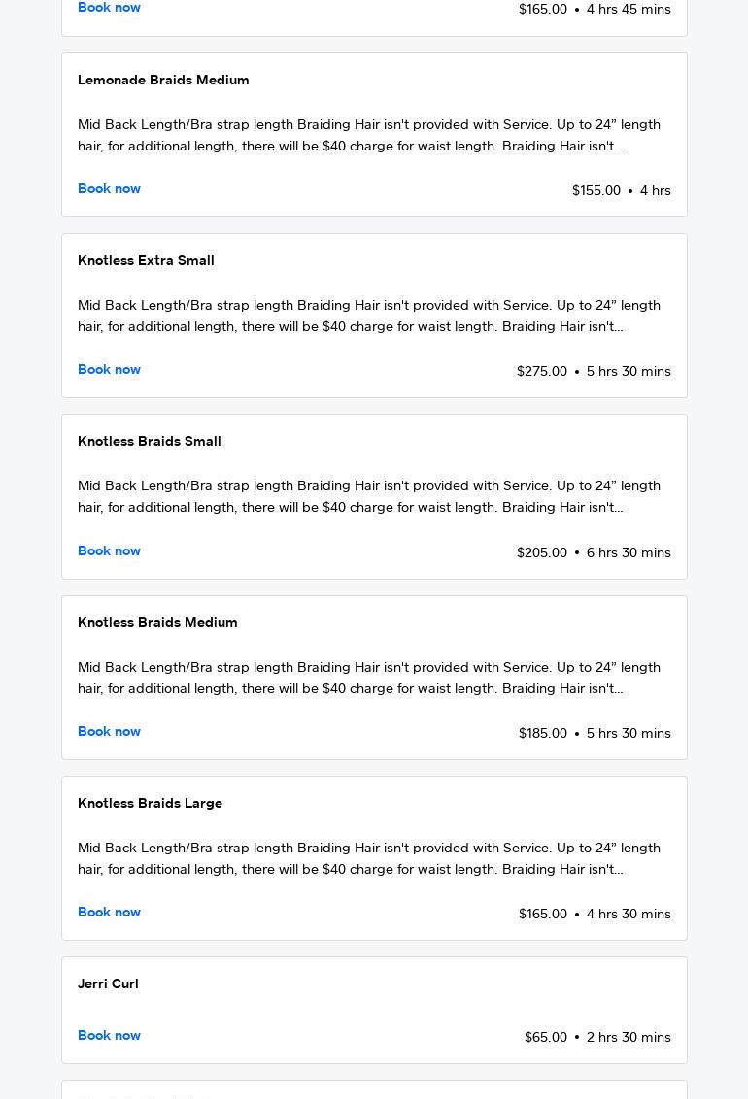Book now for Jerri Curl
Image resolution: width=748 pixels, height=1099 pixels.
coord(109,1036)
